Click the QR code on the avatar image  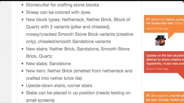pyautogui.click(x=157, y=43)
